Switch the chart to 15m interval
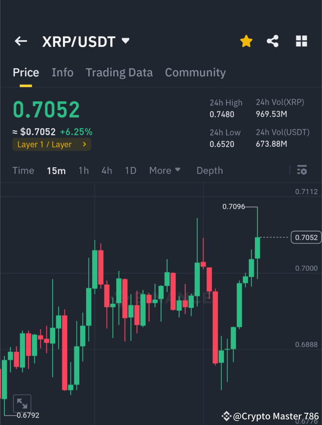Image resolution: width=322 pixels, height=425 pixels. coord(56,170)
